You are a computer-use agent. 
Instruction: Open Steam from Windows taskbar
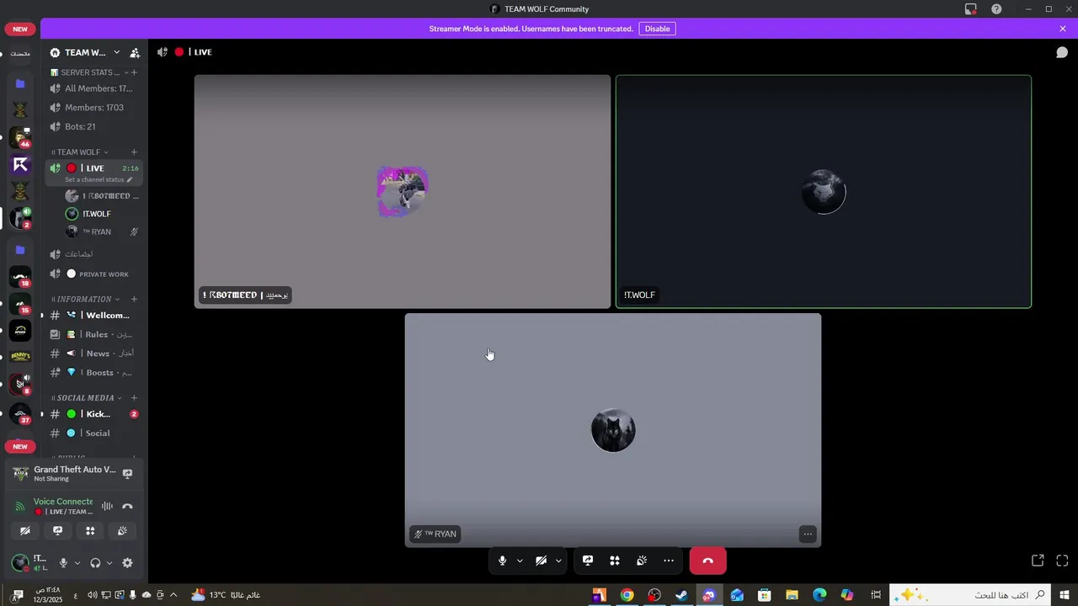[x=681, y=595]
